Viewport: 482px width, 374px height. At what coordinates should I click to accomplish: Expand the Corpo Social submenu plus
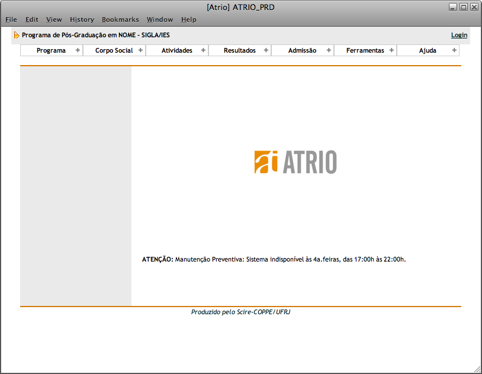pyautogui.click(x=140, y=50)
